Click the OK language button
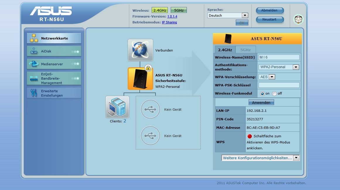This screenshot has width=340, height=190. click(x=242, y=23)
